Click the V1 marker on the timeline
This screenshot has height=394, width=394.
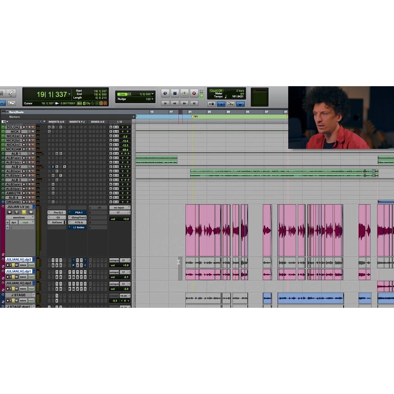[x=194, y=117]
